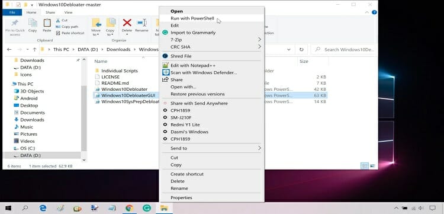Select the Individual Scripts folder

[x=120, y=71]
